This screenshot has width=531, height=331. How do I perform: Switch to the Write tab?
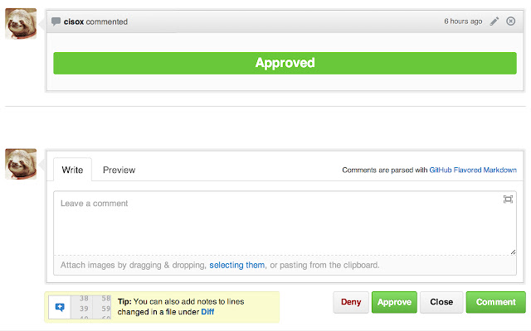pyautogui.click(x=73, y=170)
